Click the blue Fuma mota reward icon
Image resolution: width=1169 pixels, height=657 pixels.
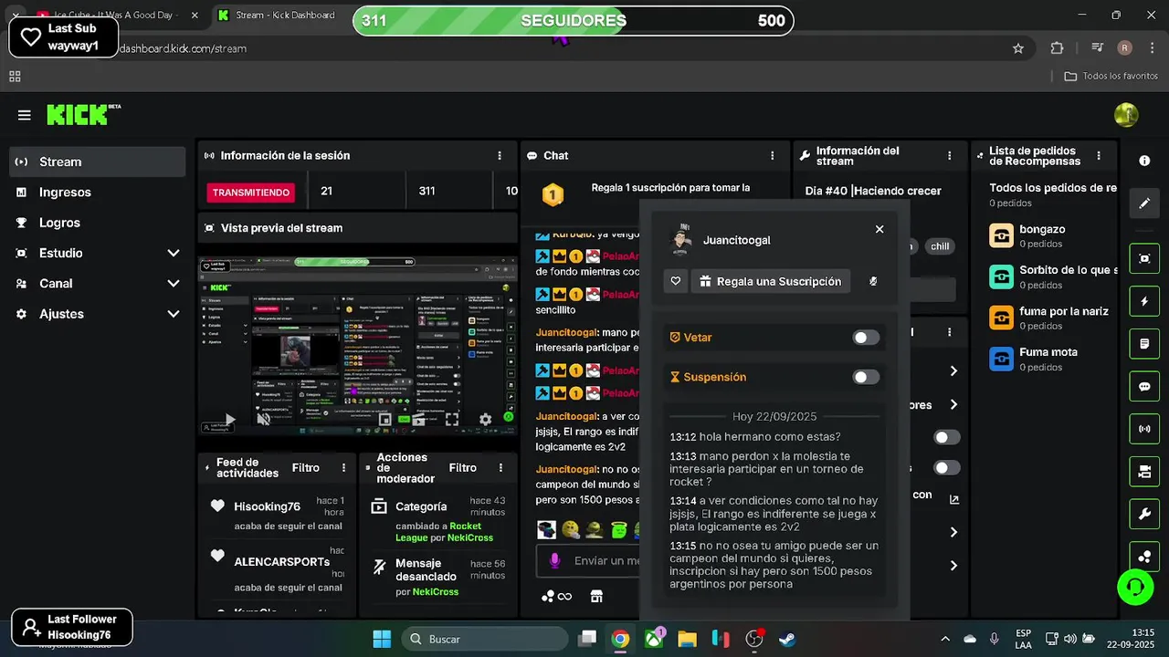pyautogui.click(x=1001, y=358)
